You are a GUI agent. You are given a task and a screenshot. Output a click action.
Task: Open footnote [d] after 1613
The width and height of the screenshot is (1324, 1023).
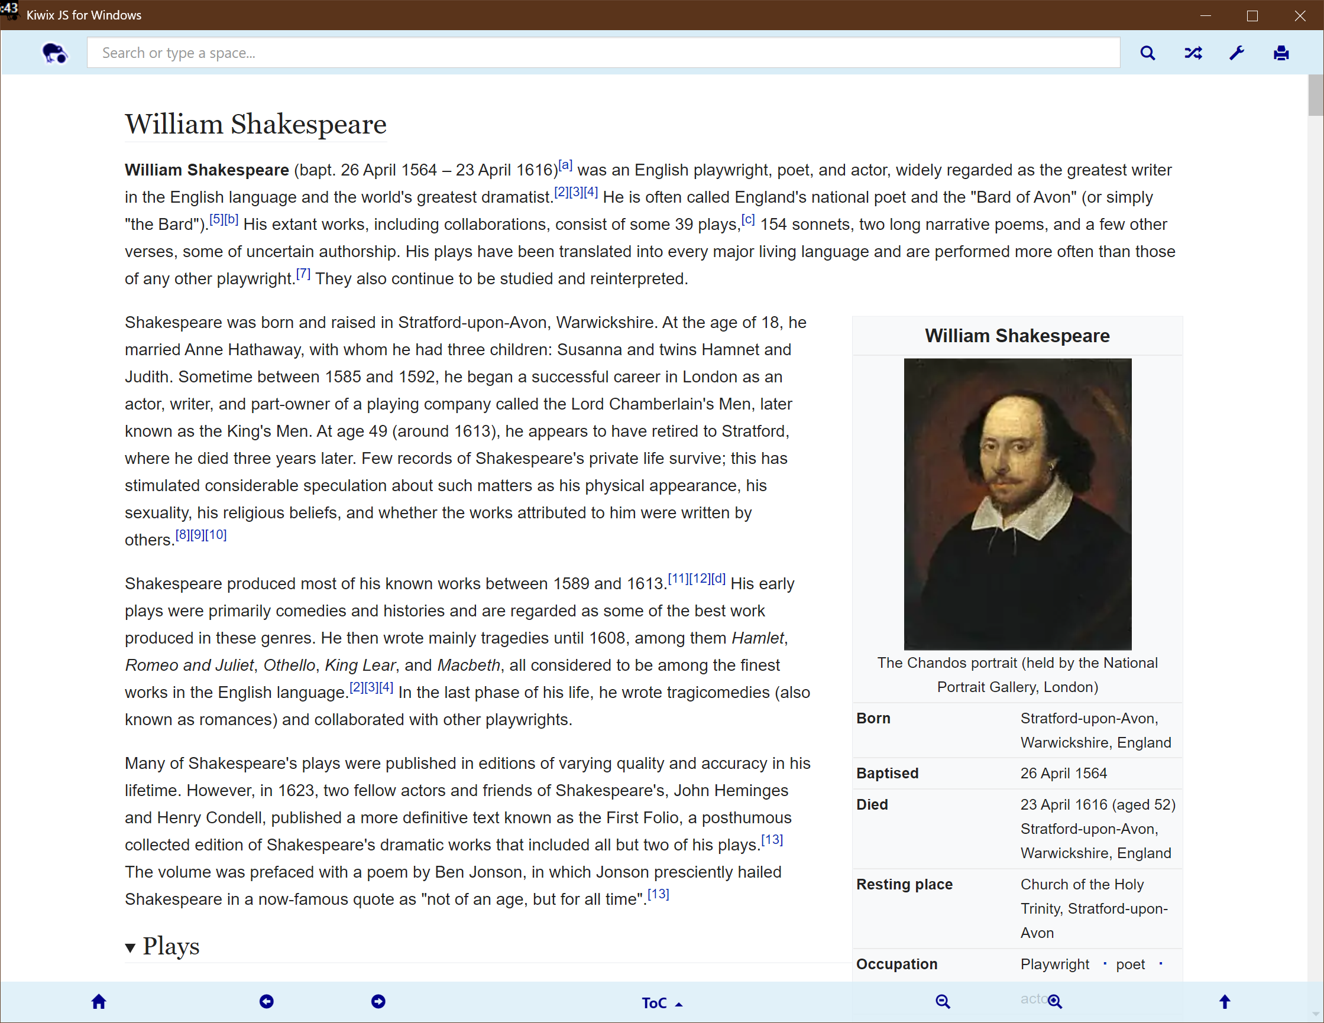pos(718,578)
